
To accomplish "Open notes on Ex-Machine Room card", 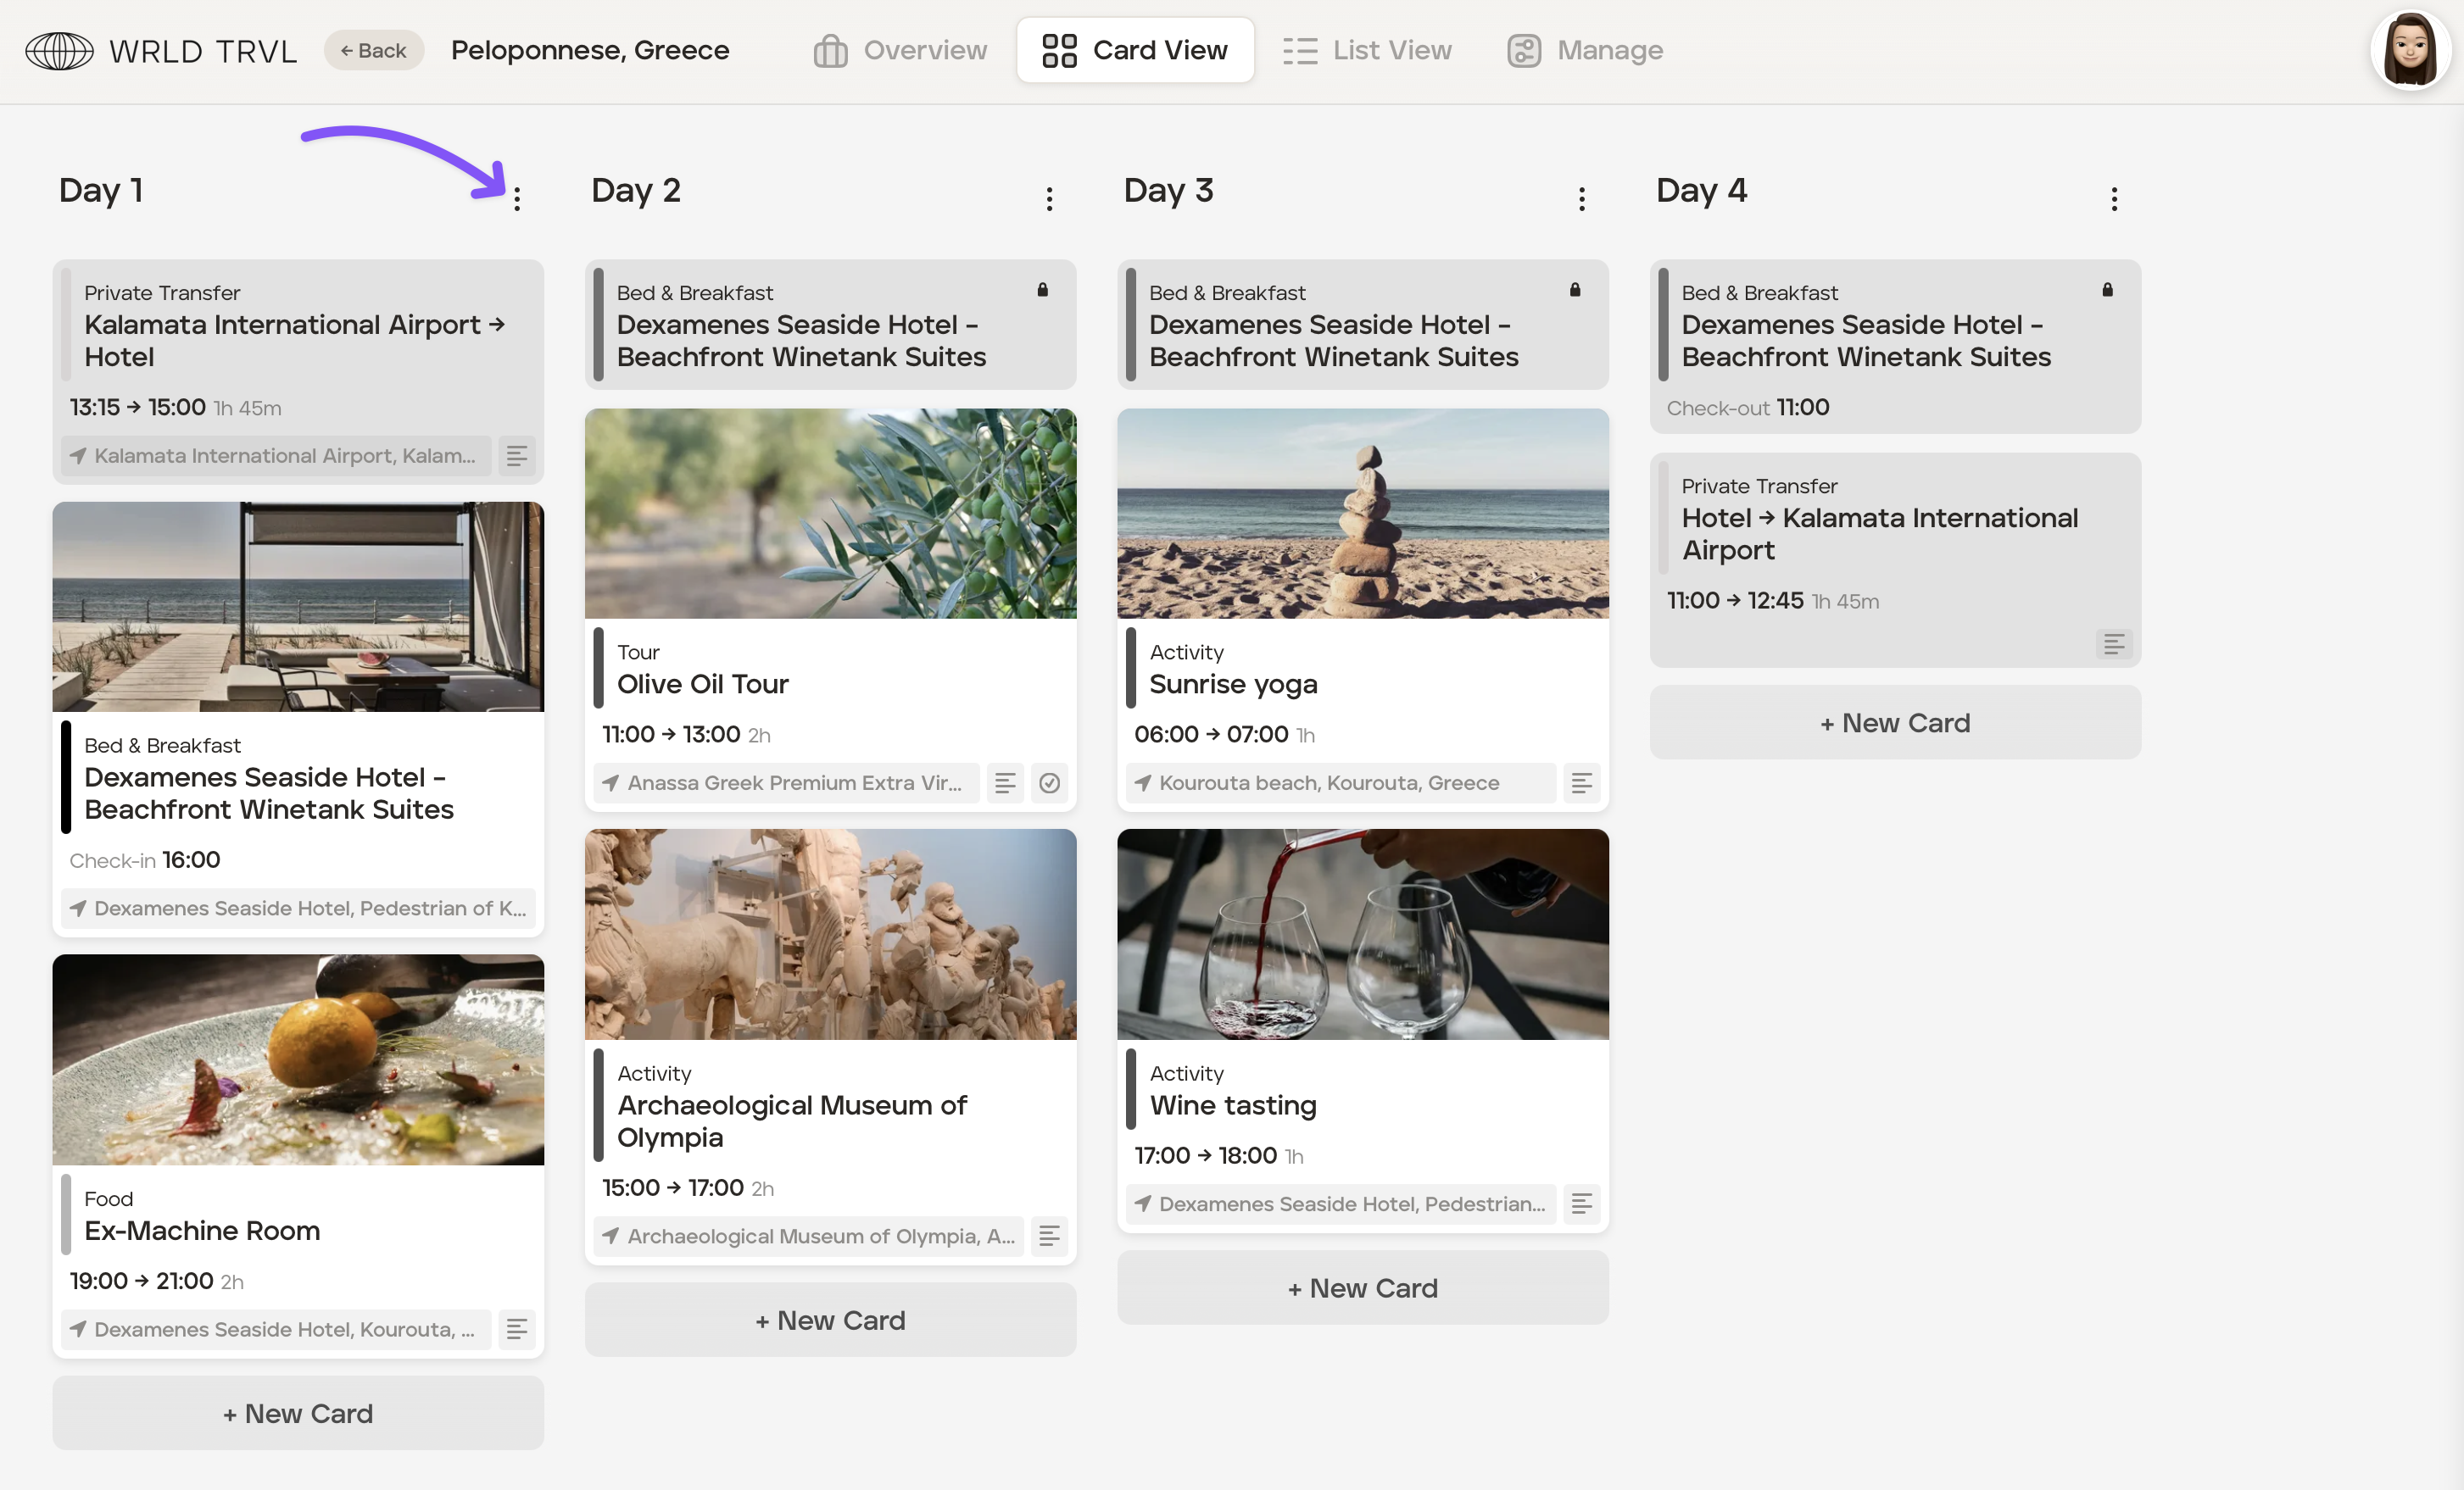I will (x=517, y=1329).
